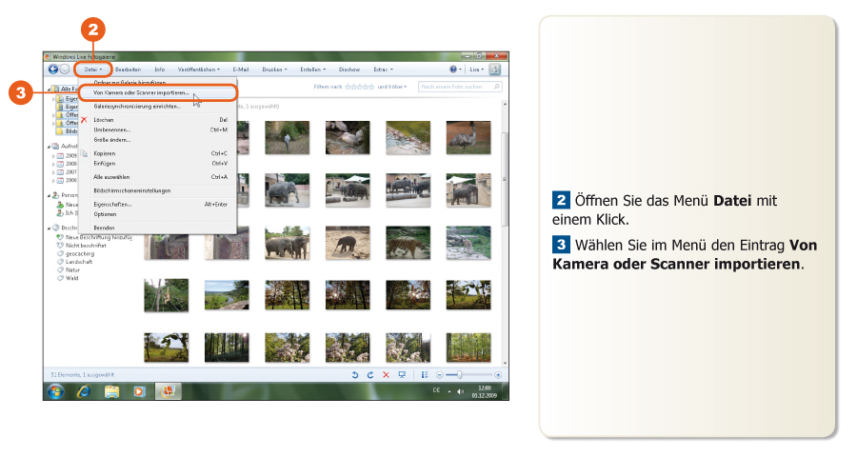Expand the Drucken dropdown in toolbar
Viewport: 857px width, 457px height.
tap(274, 70)
